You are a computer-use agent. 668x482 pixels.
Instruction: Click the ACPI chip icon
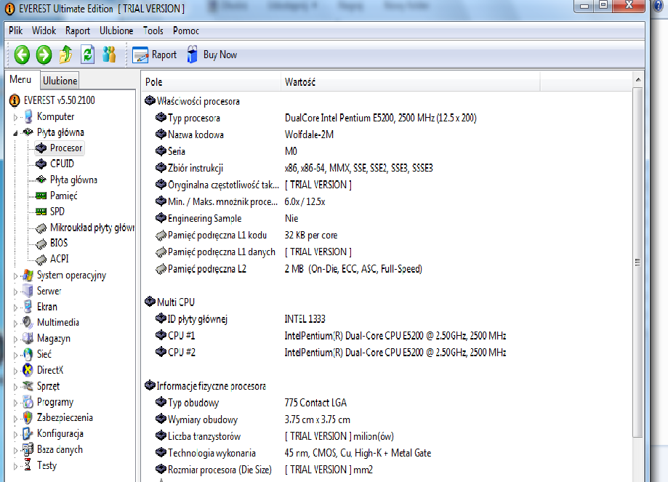(x=41, y=259)
